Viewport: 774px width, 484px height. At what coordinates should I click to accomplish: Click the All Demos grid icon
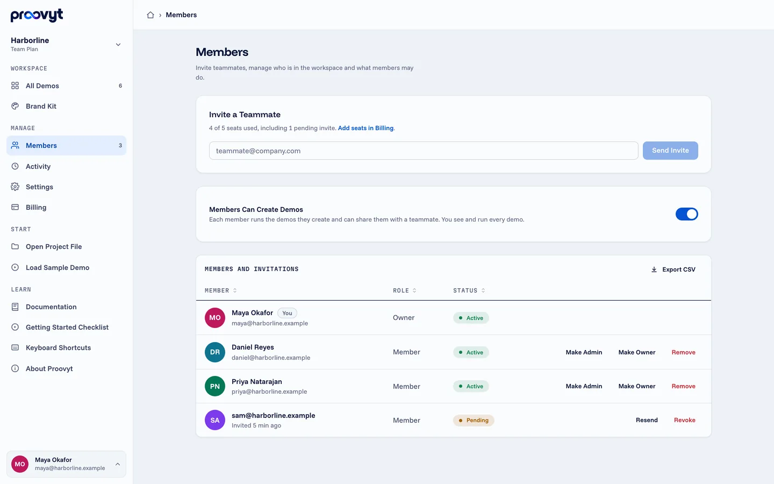click(x=15, y=86)
